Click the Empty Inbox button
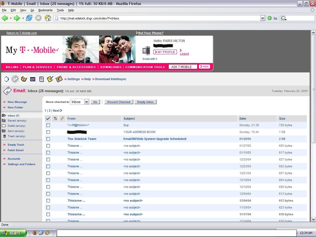Screen dimensions: 316x237 click(145, 102)
